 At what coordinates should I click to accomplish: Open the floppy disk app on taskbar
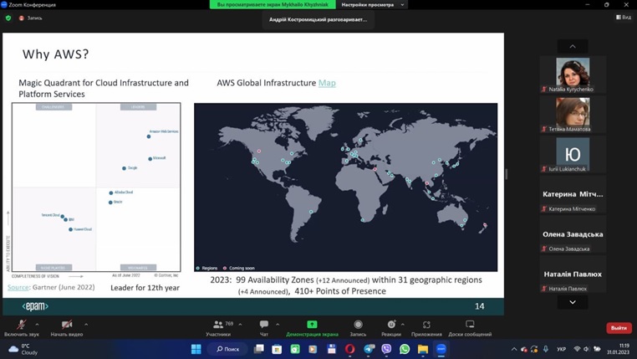[332, 349]
